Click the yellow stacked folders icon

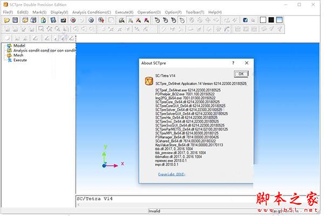pos(25,20)
